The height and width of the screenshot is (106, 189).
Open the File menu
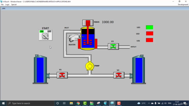pyautogui.click(x=2, y=5)
